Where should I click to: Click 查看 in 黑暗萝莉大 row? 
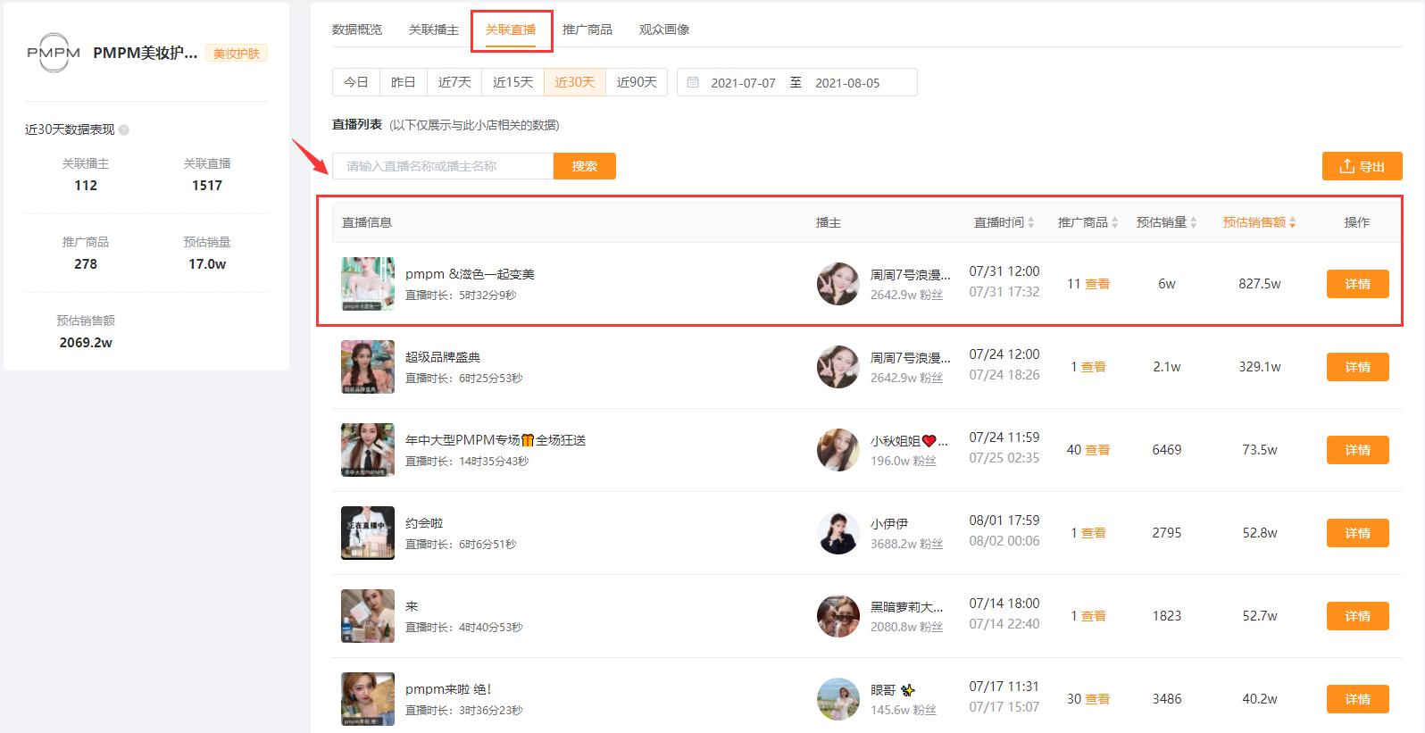click(1094, 616)
